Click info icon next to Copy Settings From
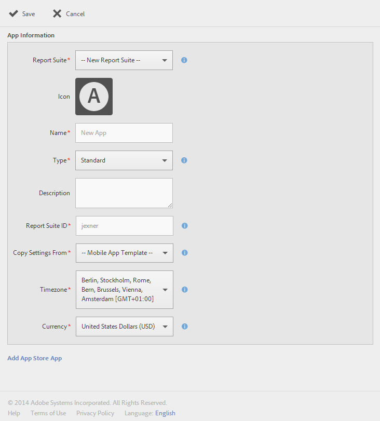The width and height of the screenshot is (380, 421). click(x=184, y=253)
